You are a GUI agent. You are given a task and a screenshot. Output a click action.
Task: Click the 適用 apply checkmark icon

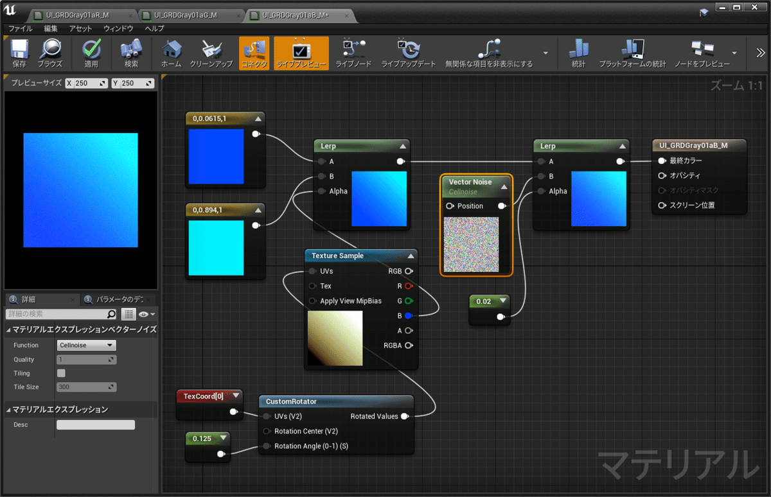tap(92, 49)
